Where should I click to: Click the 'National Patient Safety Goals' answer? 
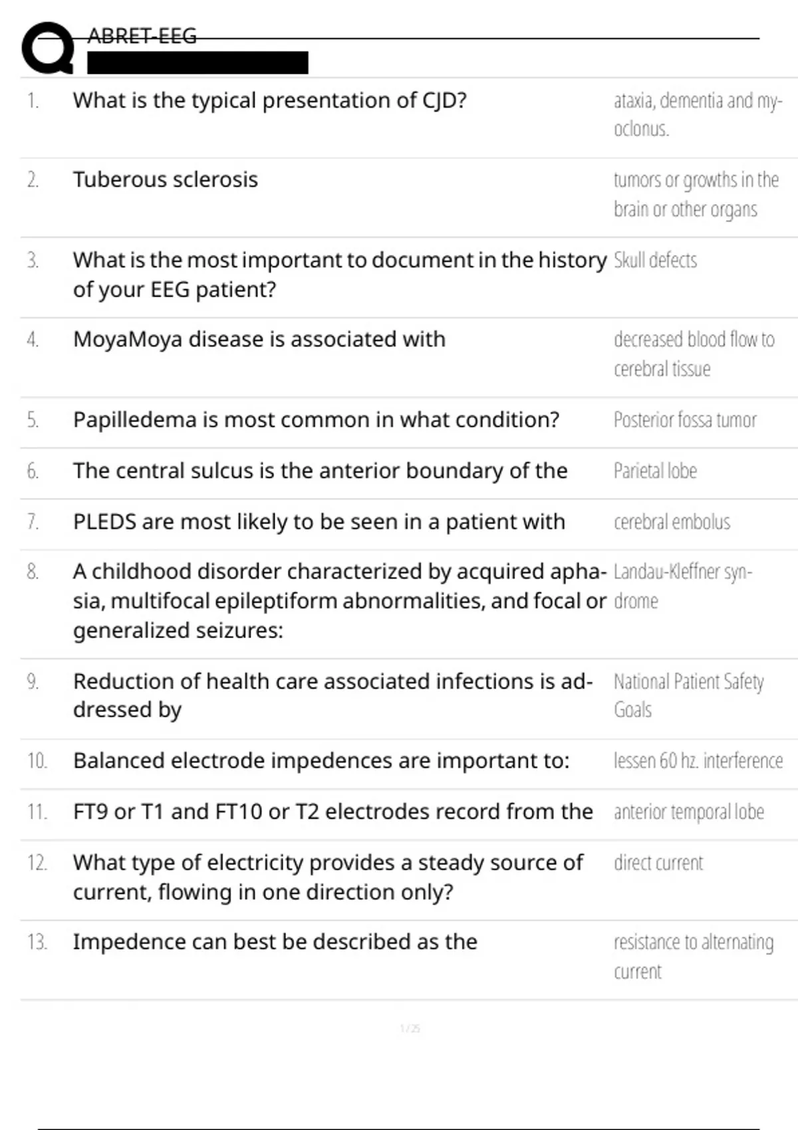688,695
